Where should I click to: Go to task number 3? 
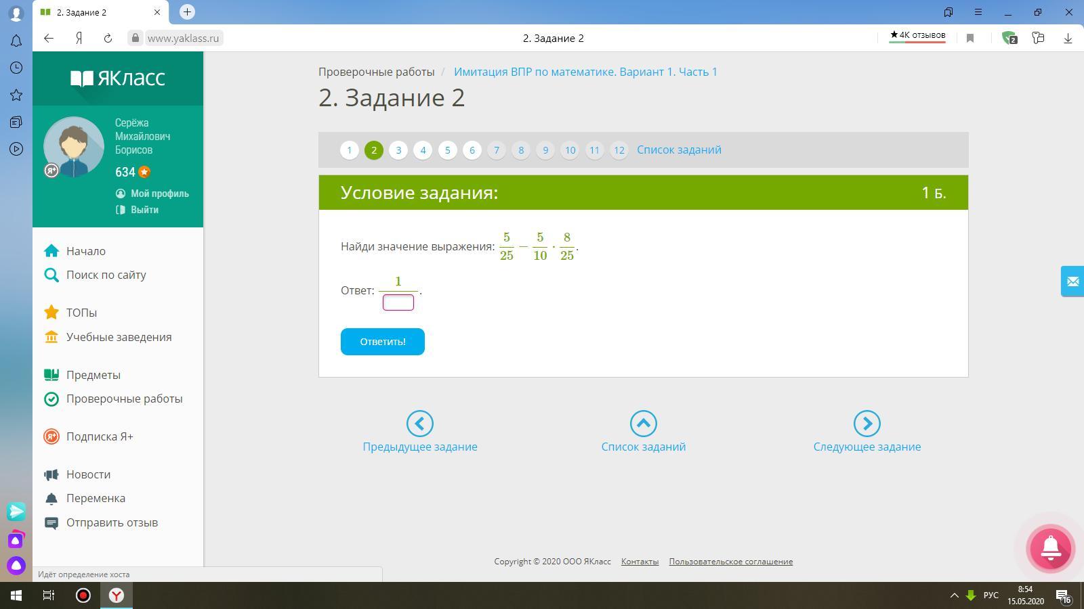398,150
